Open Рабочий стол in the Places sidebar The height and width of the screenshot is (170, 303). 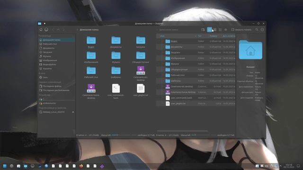(x=56, y=44)
